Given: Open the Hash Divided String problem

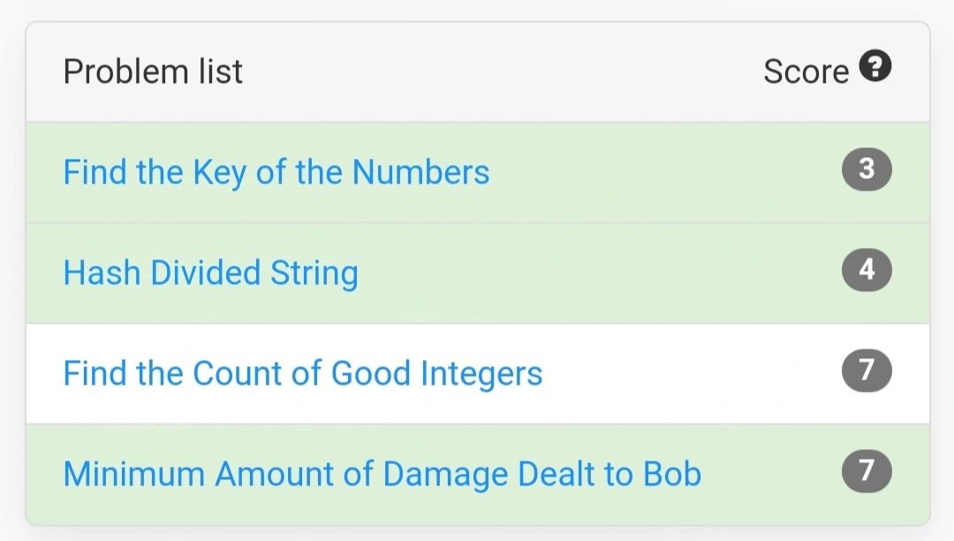Looking at the screenshot, I should click(x=210, y=273).
